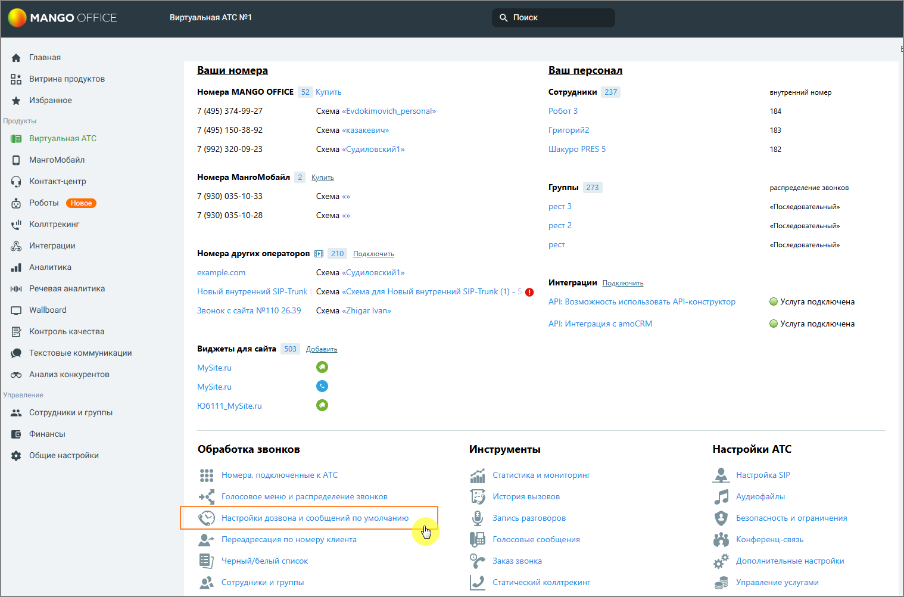This screenshot has width=904, height=597.
Task: Open Контакт-центр in the sidebar
Action: click(58, 182)
